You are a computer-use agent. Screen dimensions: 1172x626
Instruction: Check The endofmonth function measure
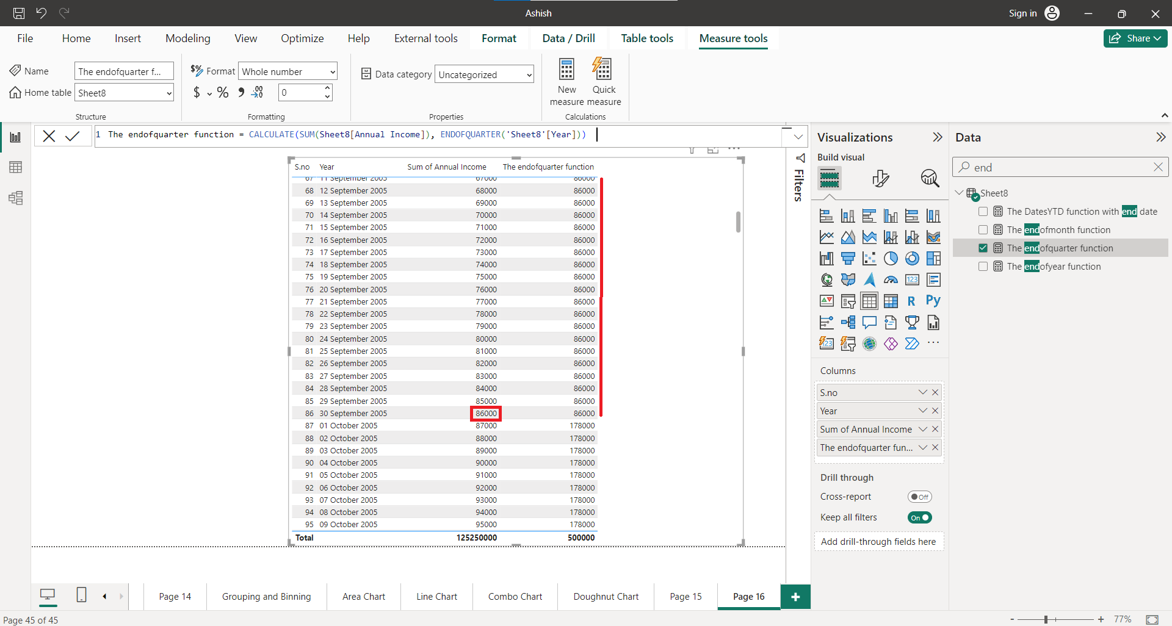click(x=983, y=229)
